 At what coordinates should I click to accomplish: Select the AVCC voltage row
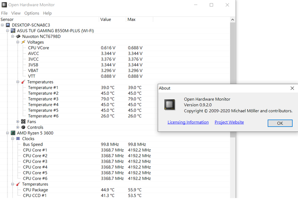click(x=115, y=53)
